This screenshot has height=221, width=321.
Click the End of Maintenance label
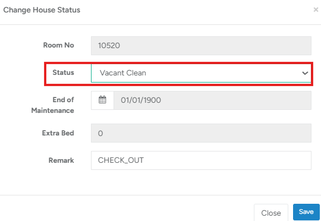[x=53, y=105]
